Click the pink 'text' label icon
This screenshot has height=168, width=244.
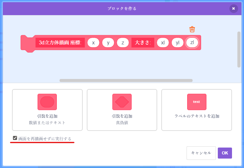coord(196,102)
